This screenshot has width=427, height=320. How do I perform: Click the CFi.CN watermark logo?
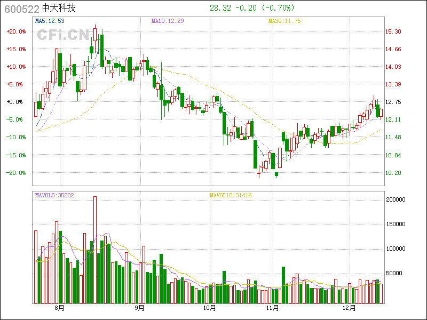(x=62, y=35)
